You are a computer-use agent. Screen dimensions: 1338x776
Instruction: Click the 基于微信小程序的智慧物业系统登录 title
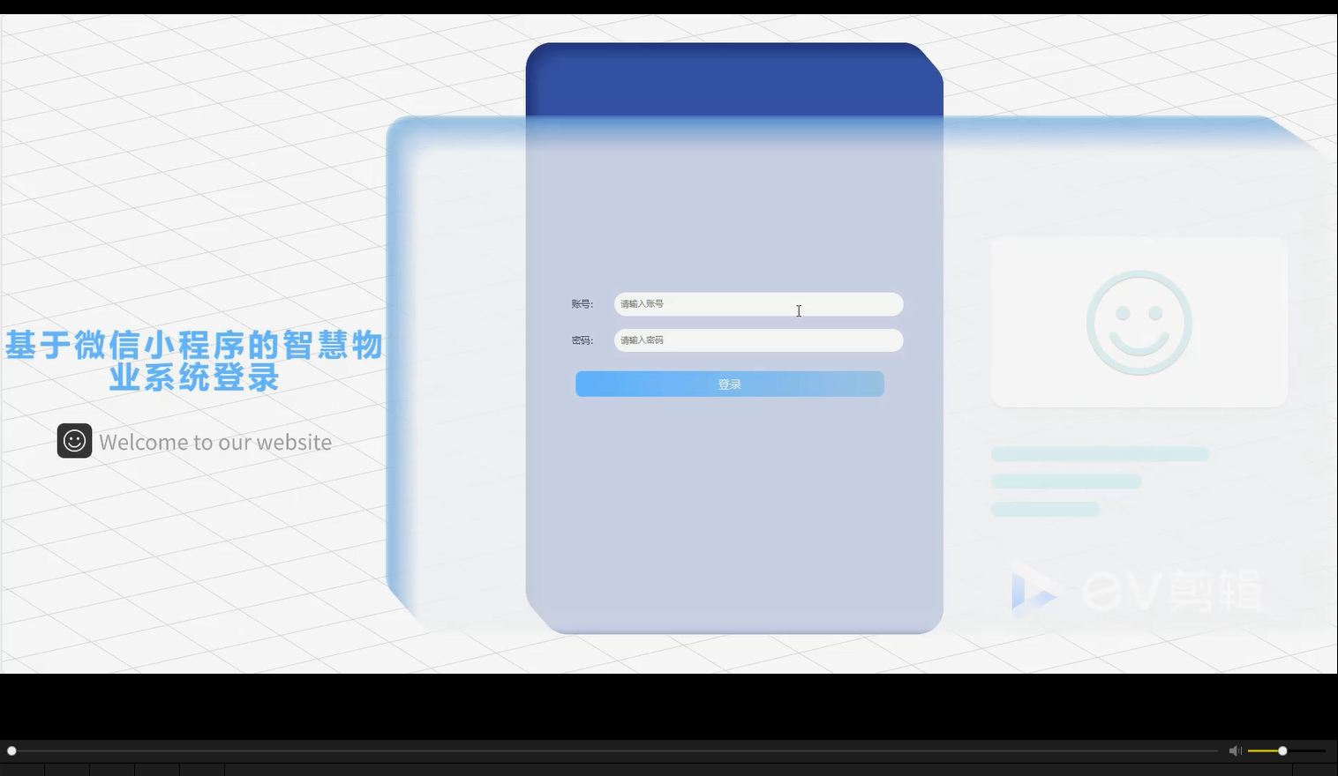(x=194, y=361)
